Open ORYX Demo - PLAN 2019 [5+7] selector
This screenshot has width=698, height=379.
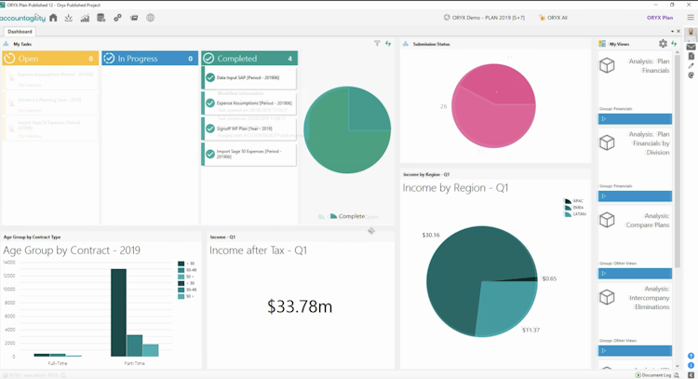[x=484, y=18]
